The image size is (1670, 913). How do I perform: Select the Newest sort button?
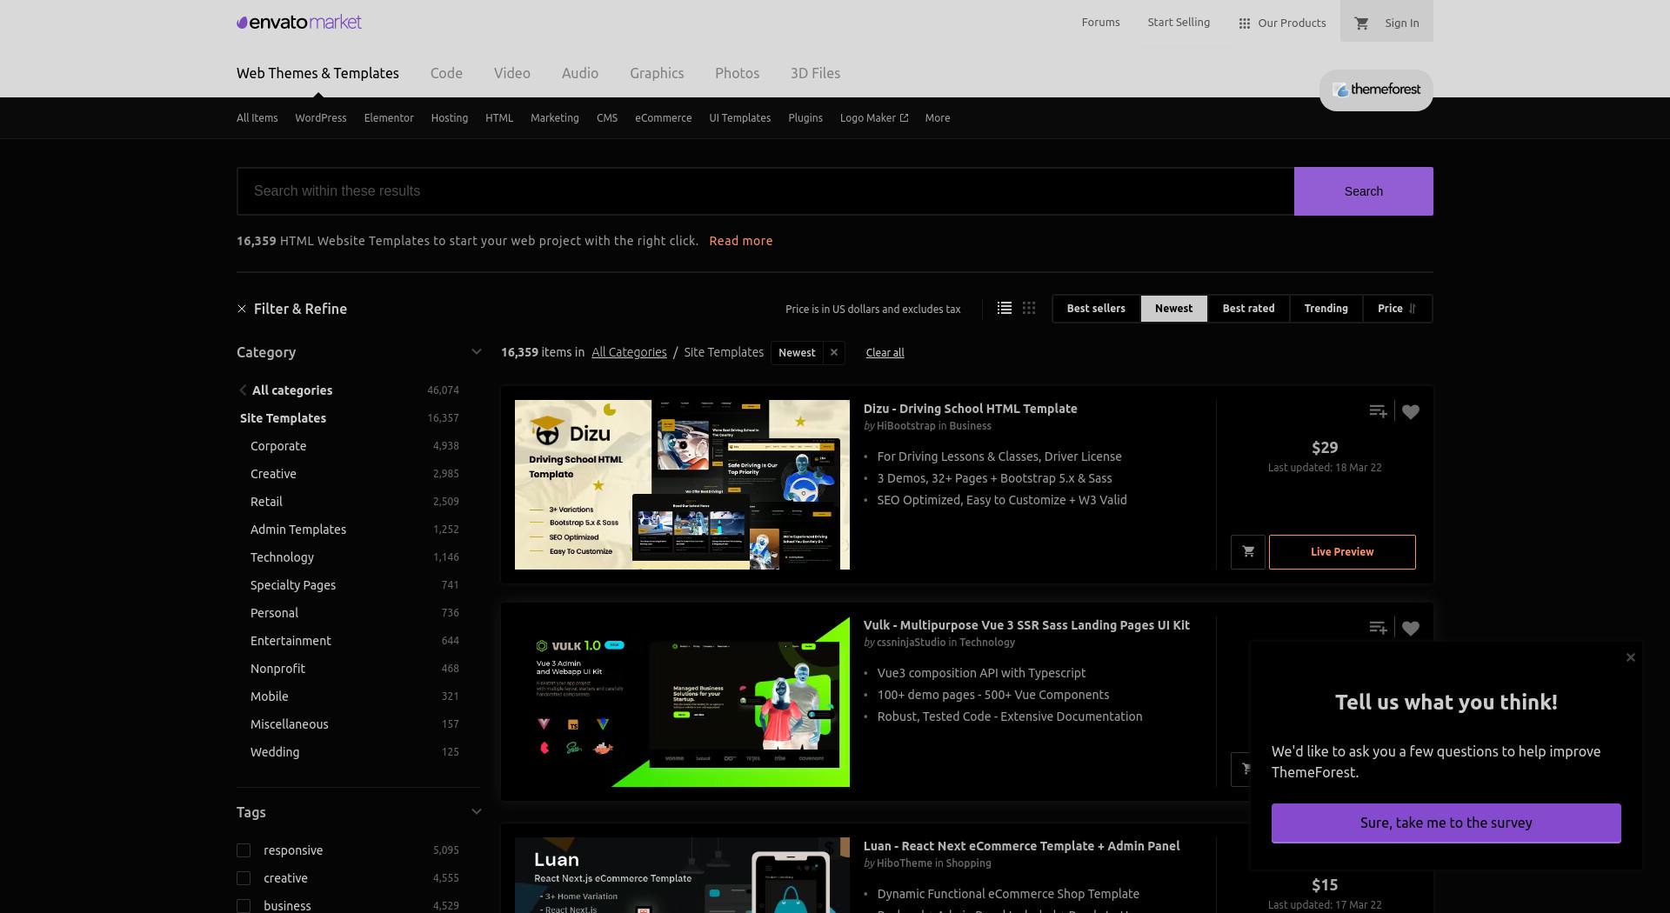pos(1173,309)
